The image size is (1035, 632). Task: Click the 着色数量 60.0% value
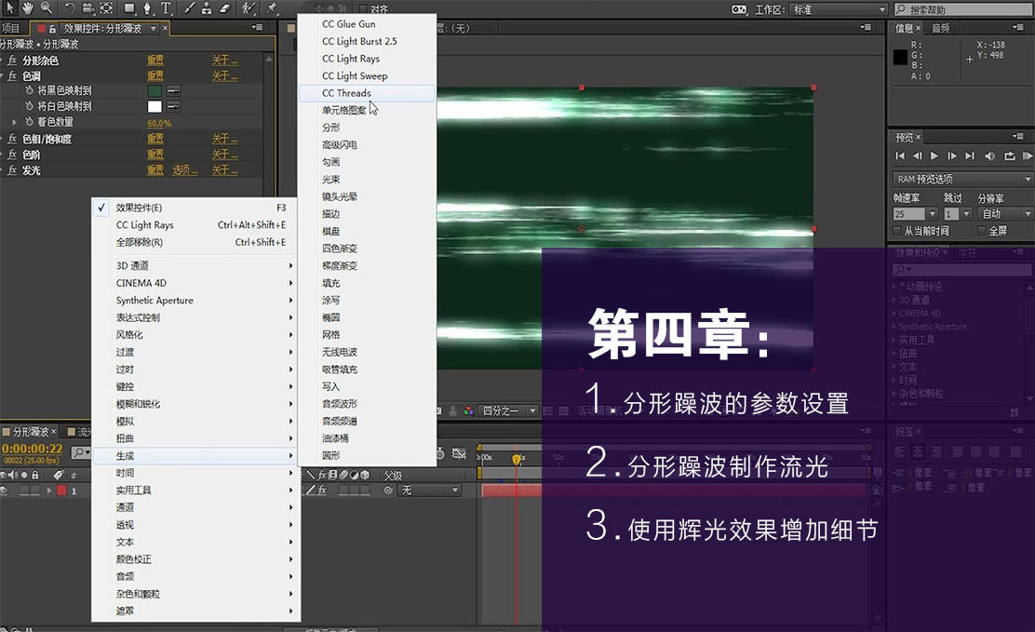tap(159, 123)
